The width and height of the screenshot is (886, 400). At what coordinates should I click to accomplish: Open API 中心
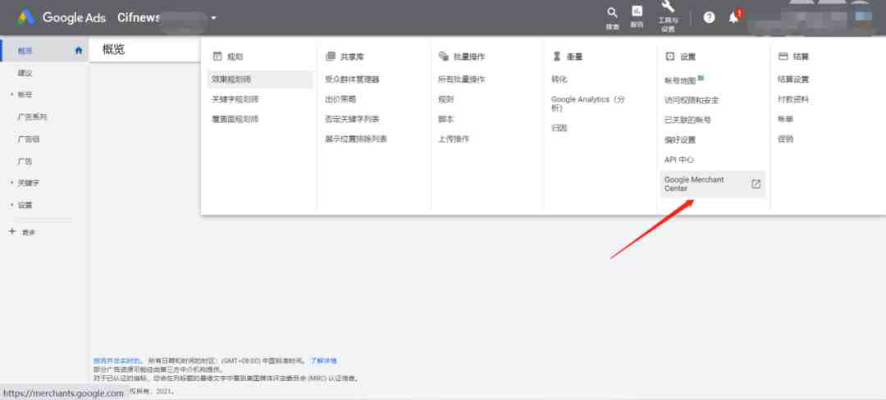tap(679, 160)
